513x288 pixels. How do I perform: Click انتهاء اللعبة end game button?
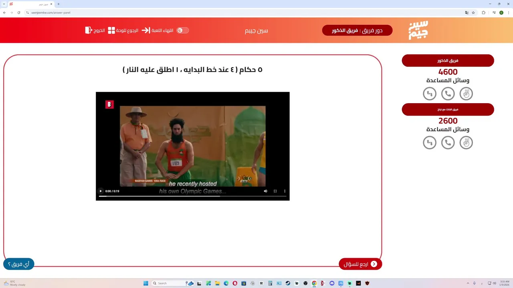(158, 30)
